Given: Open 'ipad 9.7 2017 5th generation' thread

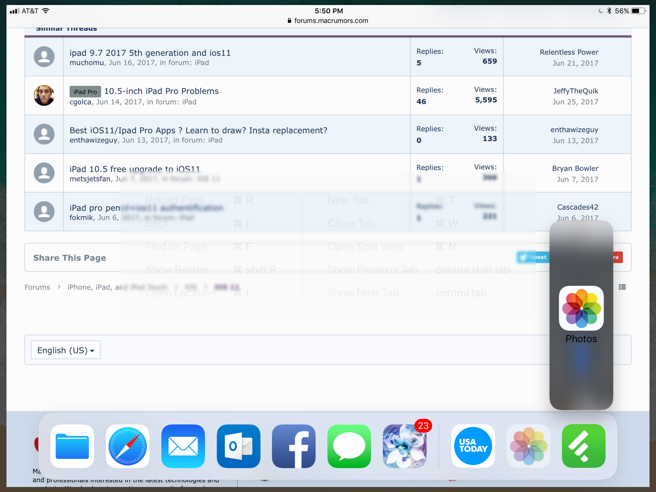Looking at the screenshot, I should [150, 53].
